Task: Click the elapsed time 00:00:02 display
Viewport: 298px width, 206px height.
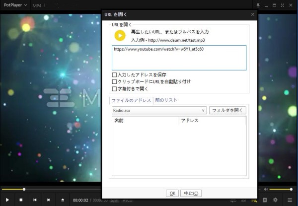Action: click(80, 200)
